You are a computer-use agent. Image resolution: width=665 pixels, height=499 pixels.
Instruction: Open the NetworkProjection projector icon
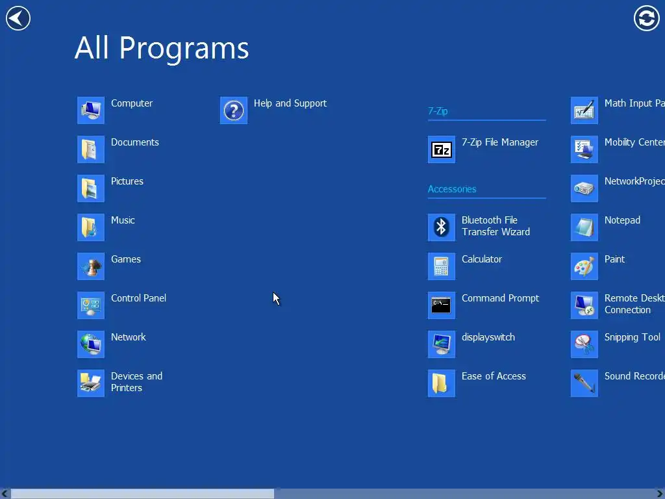pyautogui.click(x=584, y=188)
